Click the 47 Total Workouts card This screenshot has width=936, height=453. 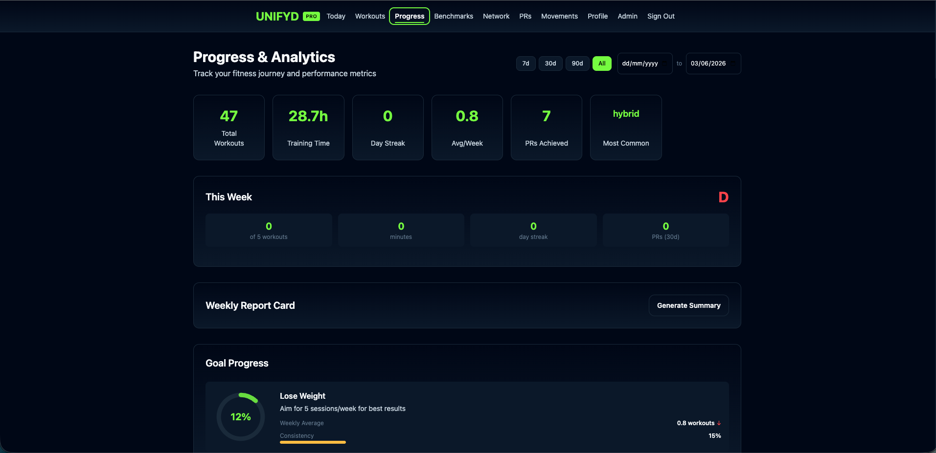click(229, 128)
